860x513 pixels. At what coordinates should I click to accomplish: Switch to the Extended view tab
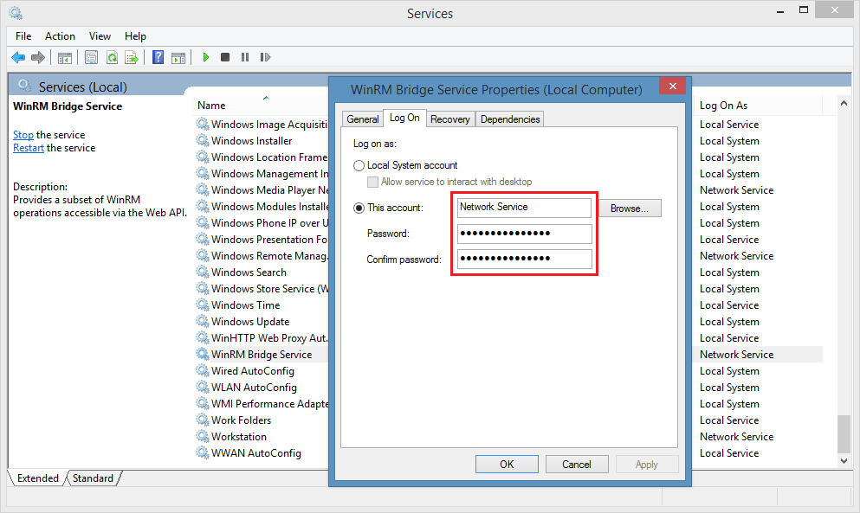click(37, 478)
